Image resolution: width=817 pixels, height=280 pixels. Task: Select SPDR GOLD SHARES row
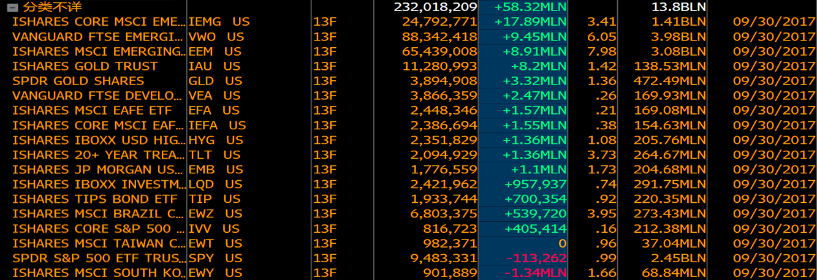408,81
